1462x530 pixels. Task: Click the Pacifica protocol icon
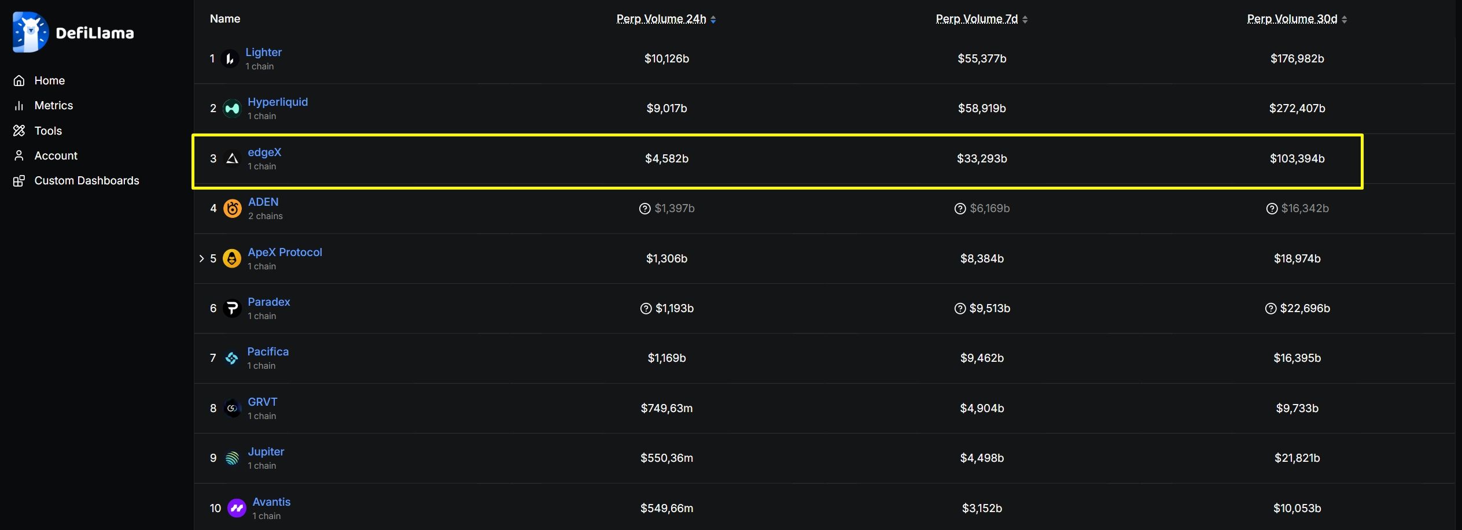tap(231, 358)
